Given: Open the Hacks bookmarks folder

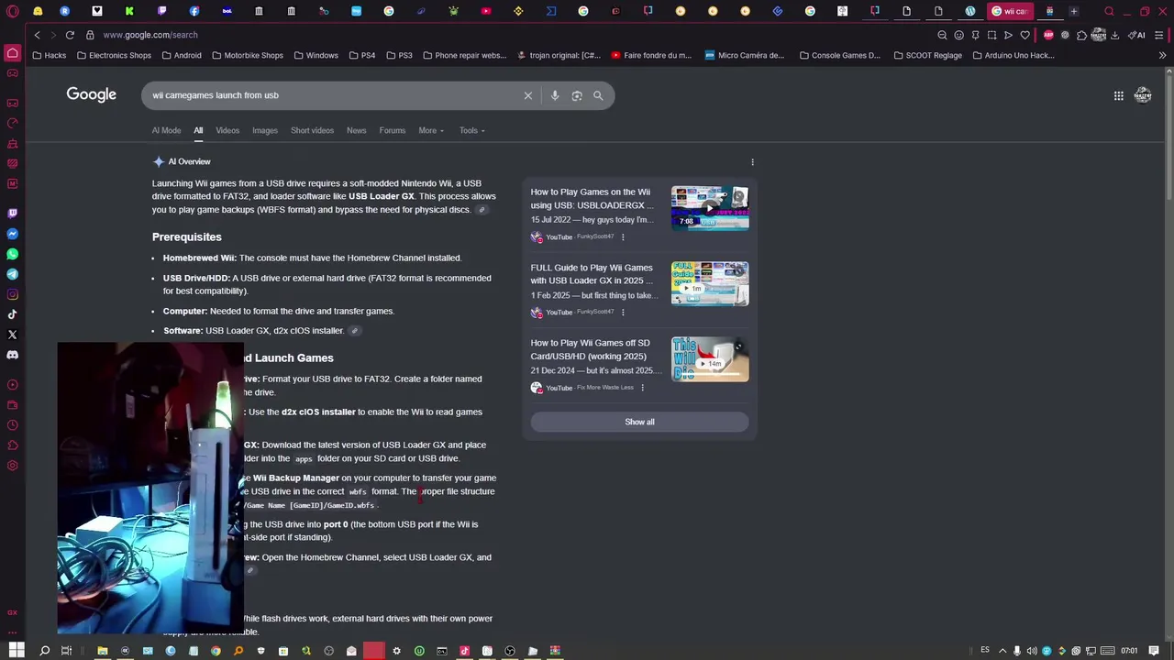Looking at the screenshot, I should 50,55.
